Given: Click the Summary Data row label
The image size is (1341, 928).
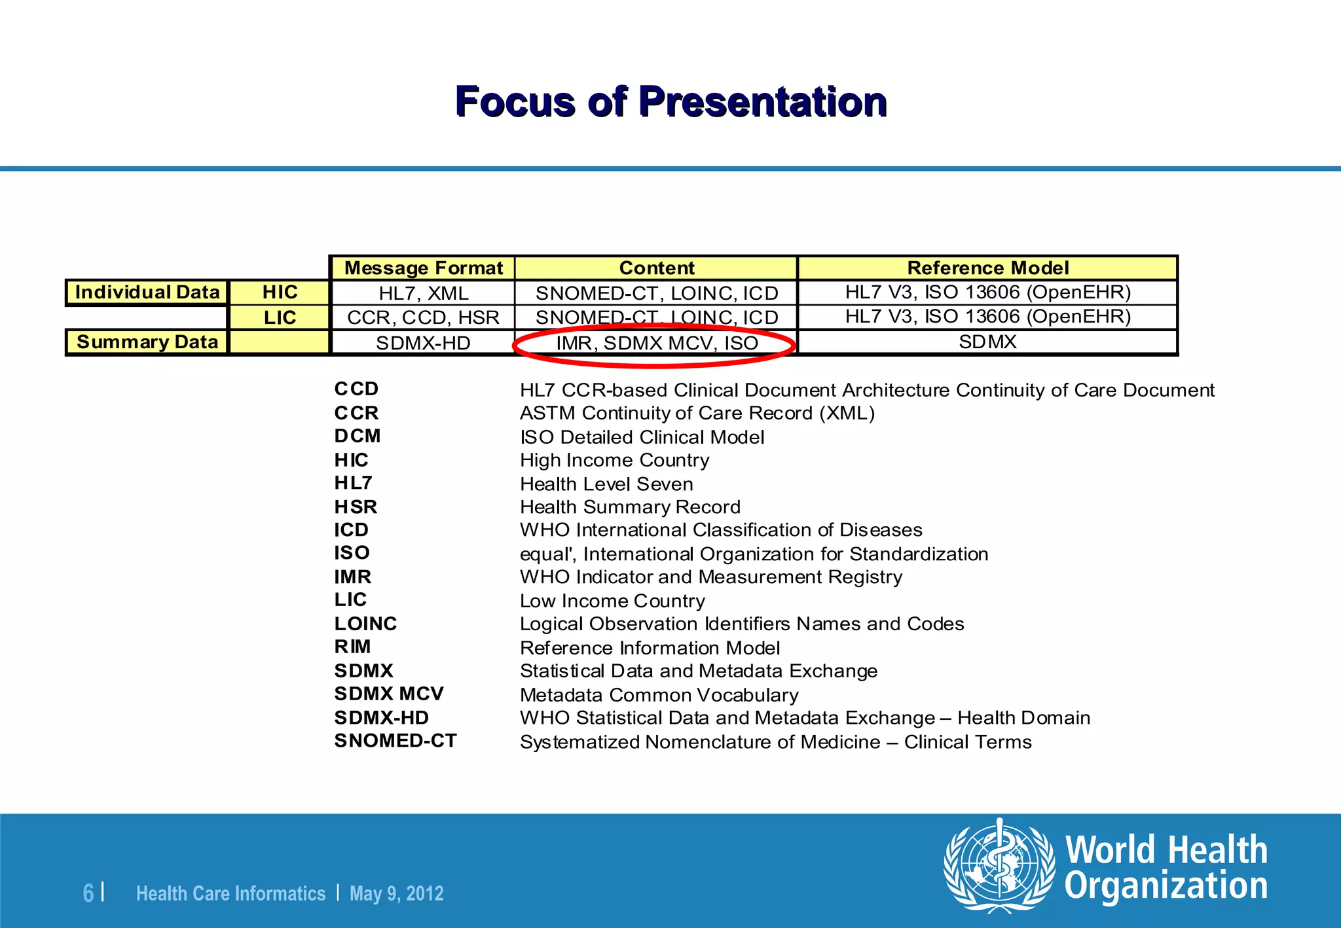Looking at the screenshot, I should 147,342.
